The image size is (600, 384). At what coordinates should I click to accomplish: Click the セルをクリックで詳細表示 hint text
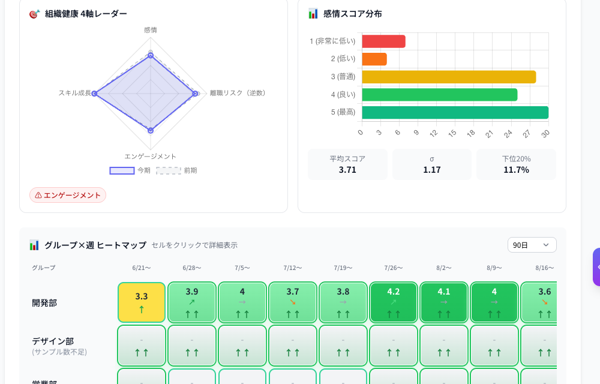point(194,245)
